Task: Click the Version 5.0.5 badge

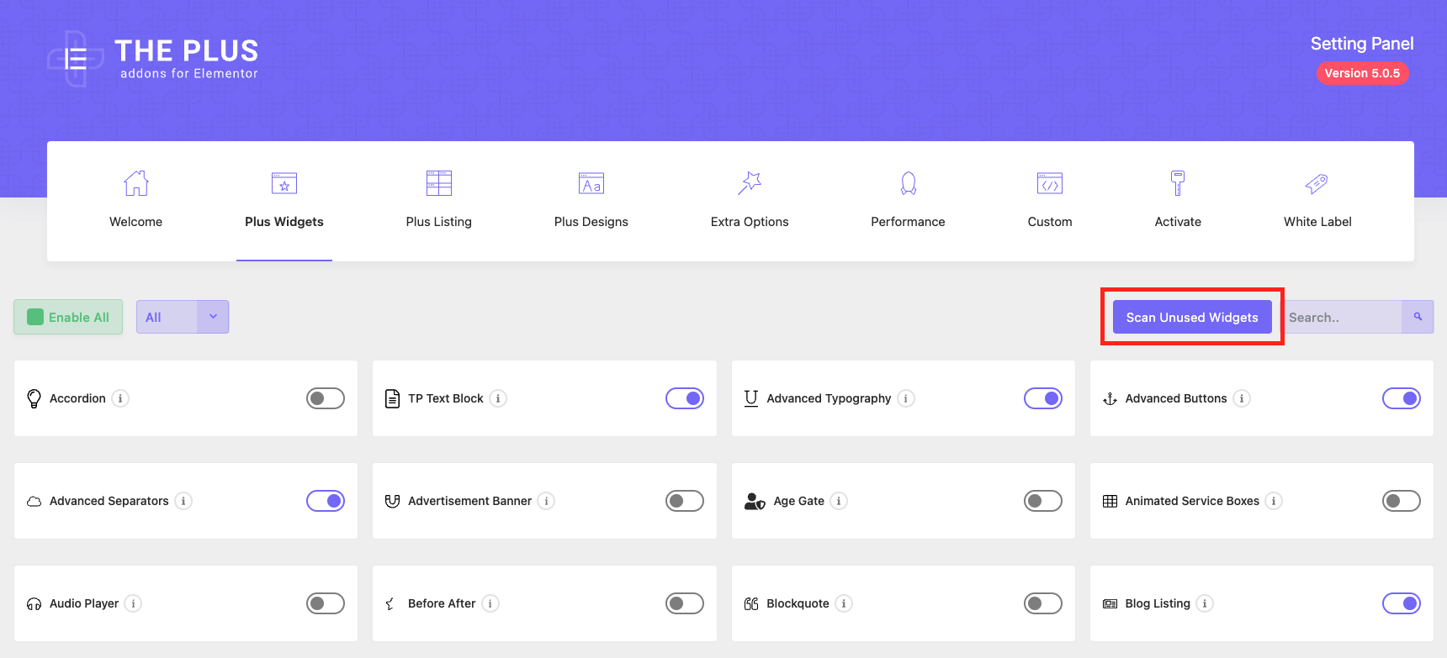Action: (1362, 73)
